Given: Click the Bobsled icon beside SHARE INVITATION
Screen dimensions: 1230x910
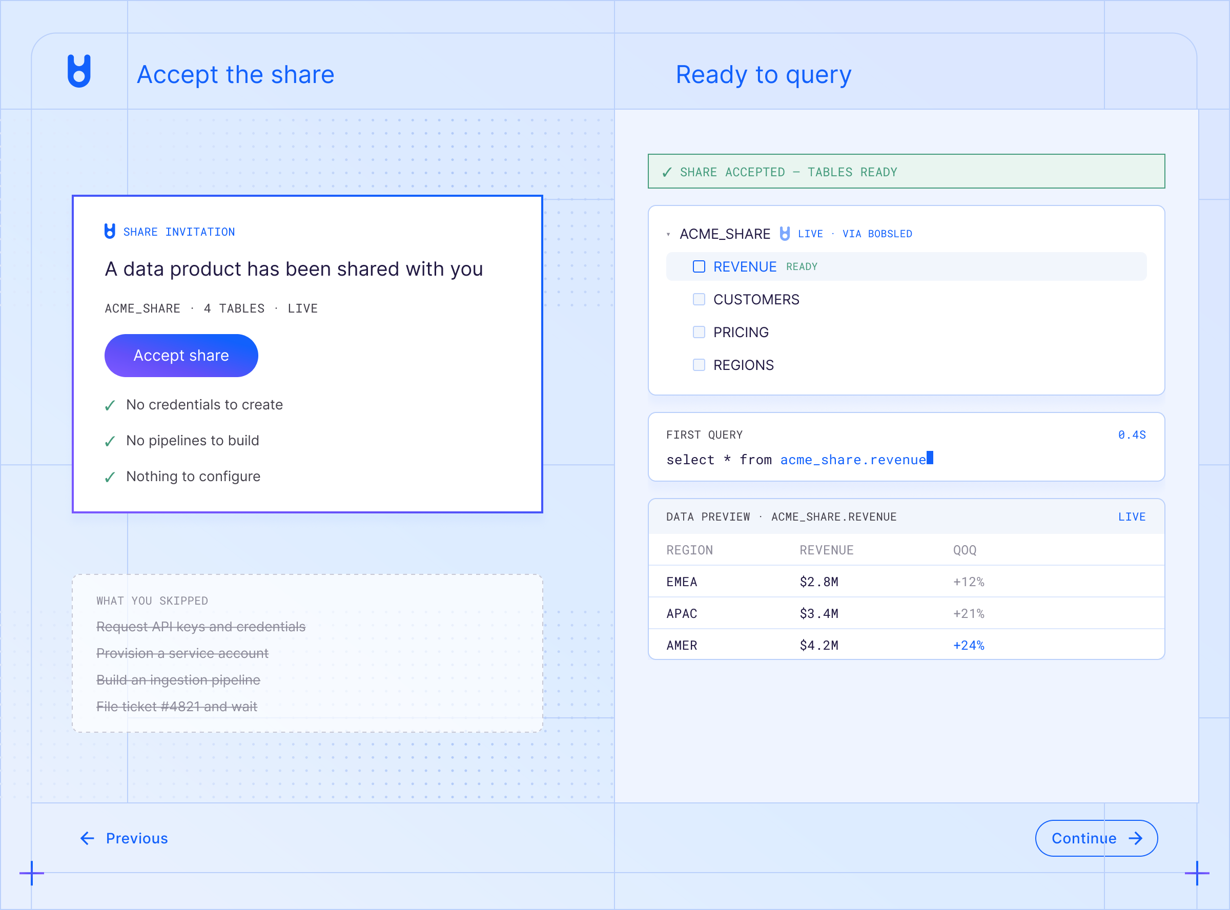Looking at the screenshot, I should 110,232.
